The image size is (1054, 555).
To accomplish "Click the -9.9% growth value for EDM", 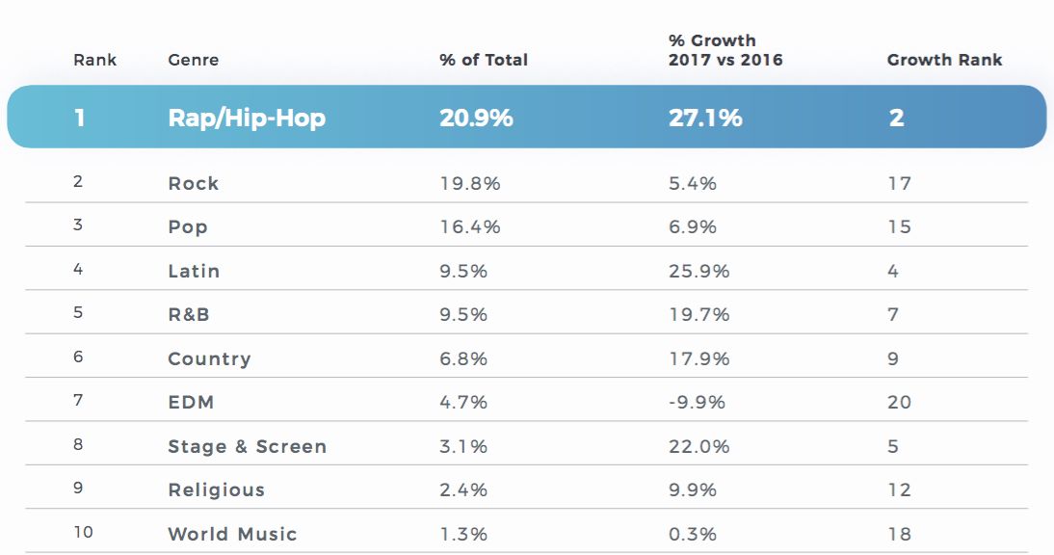I will (697, 403).
